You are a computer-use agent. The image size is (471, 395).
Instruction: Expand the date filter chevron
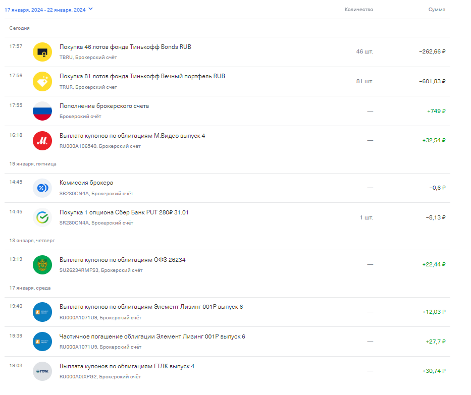[90, 9]
